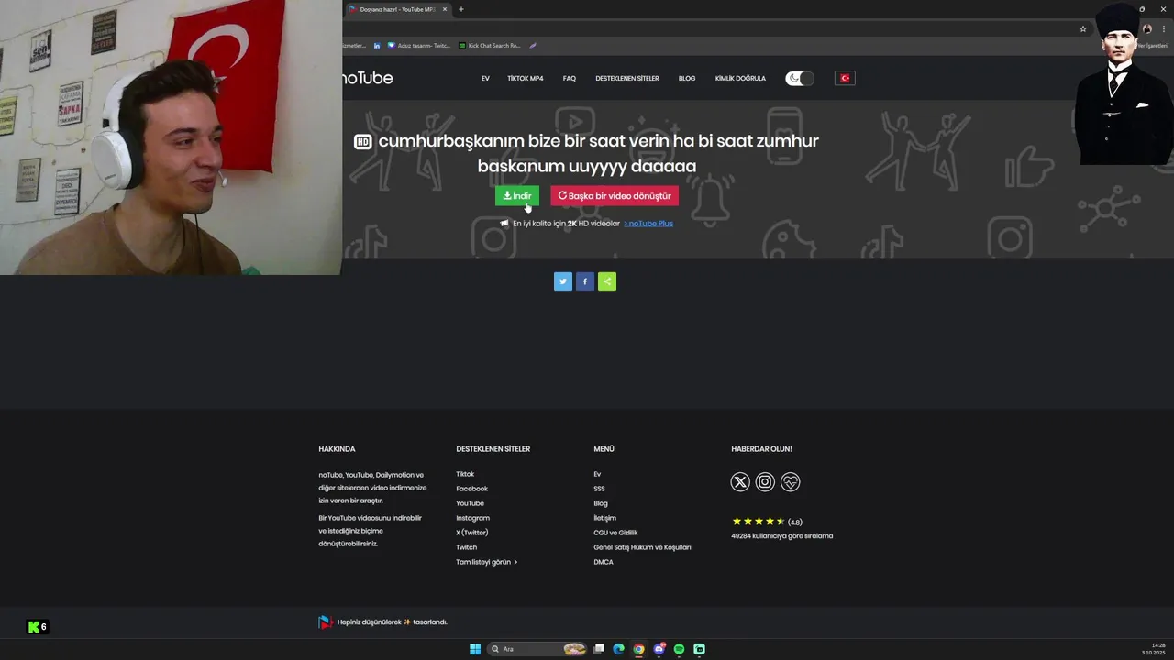Viewport: 1174px width, 660px height.
Task: Open the Windows Start menu
Action: click(x=475, y=649)
